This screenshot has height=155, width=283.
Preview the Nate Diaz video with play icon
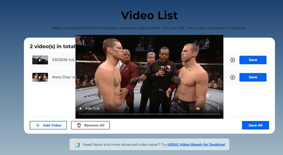tap(233, 77)
